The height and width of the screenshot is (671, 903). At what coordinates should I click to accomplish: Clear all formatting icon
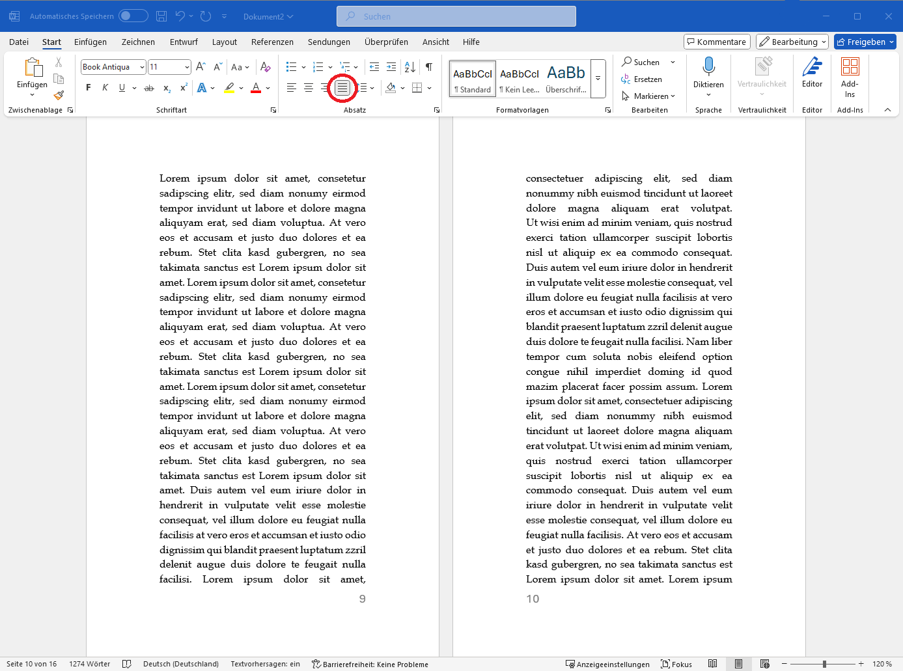coord(265,67)
